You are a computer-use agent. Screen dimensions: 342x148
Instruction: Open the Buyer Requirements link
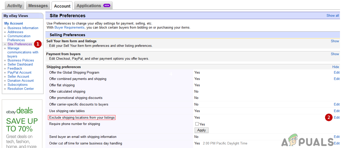tap(69, 27)
